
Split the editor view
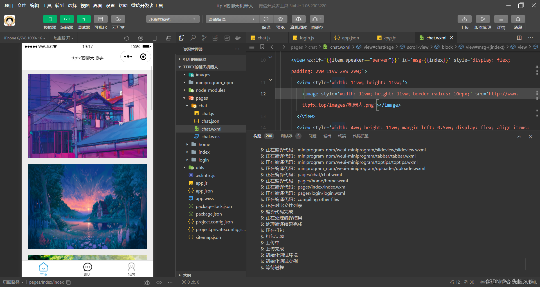click(519, 38)
